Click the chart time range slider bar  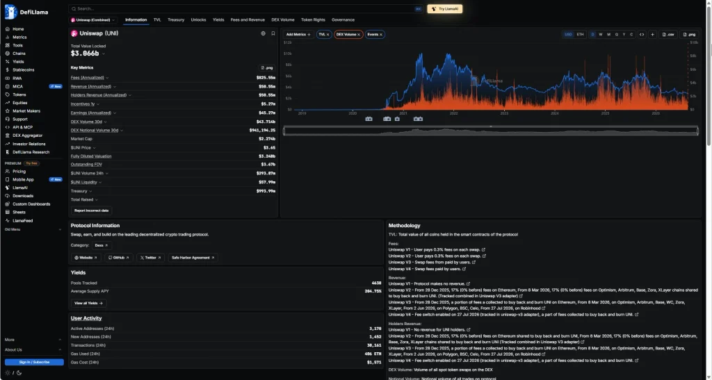pyautogui.click(x=491, y=131)
